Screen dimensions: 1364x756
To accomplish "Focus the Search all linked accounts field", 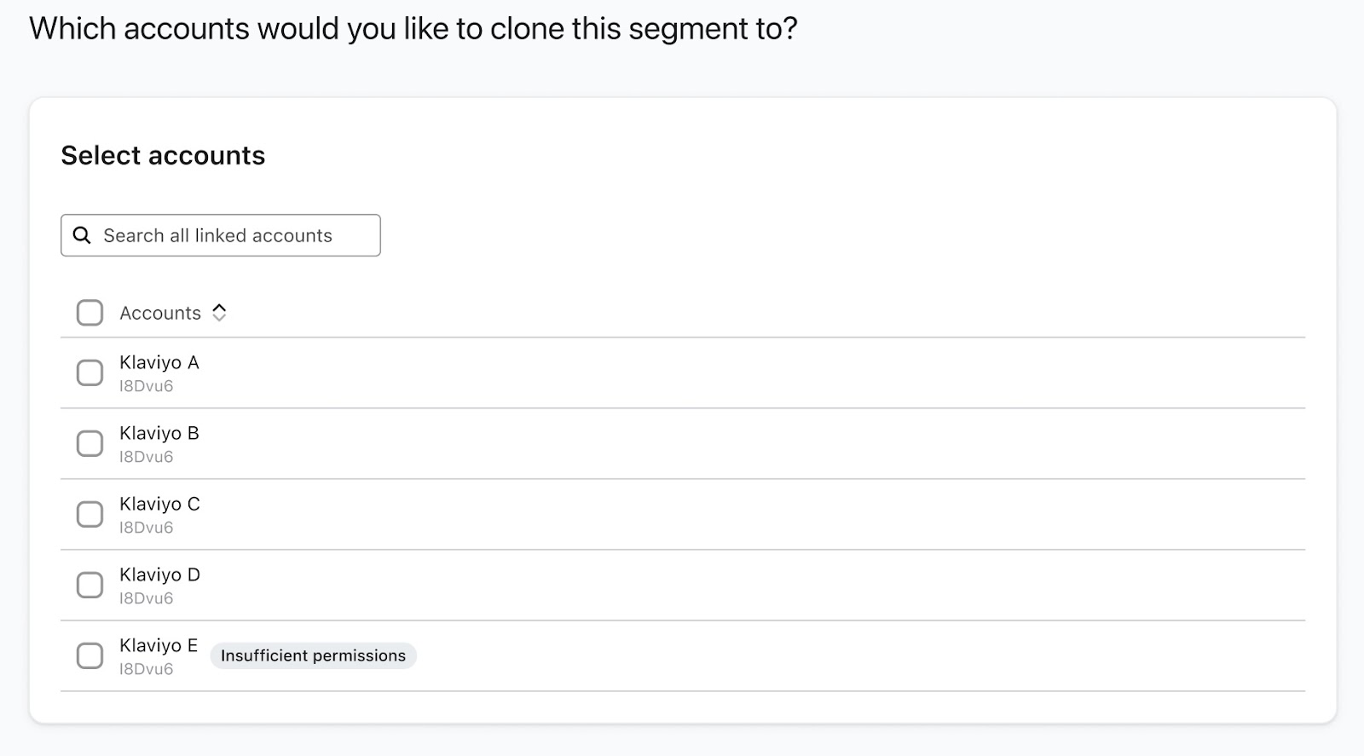I will click(x=230, y=235).
